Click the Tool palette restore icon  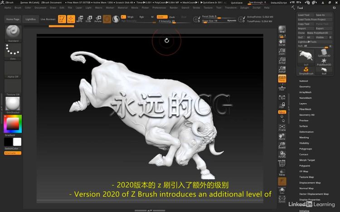tap(334, 8)
